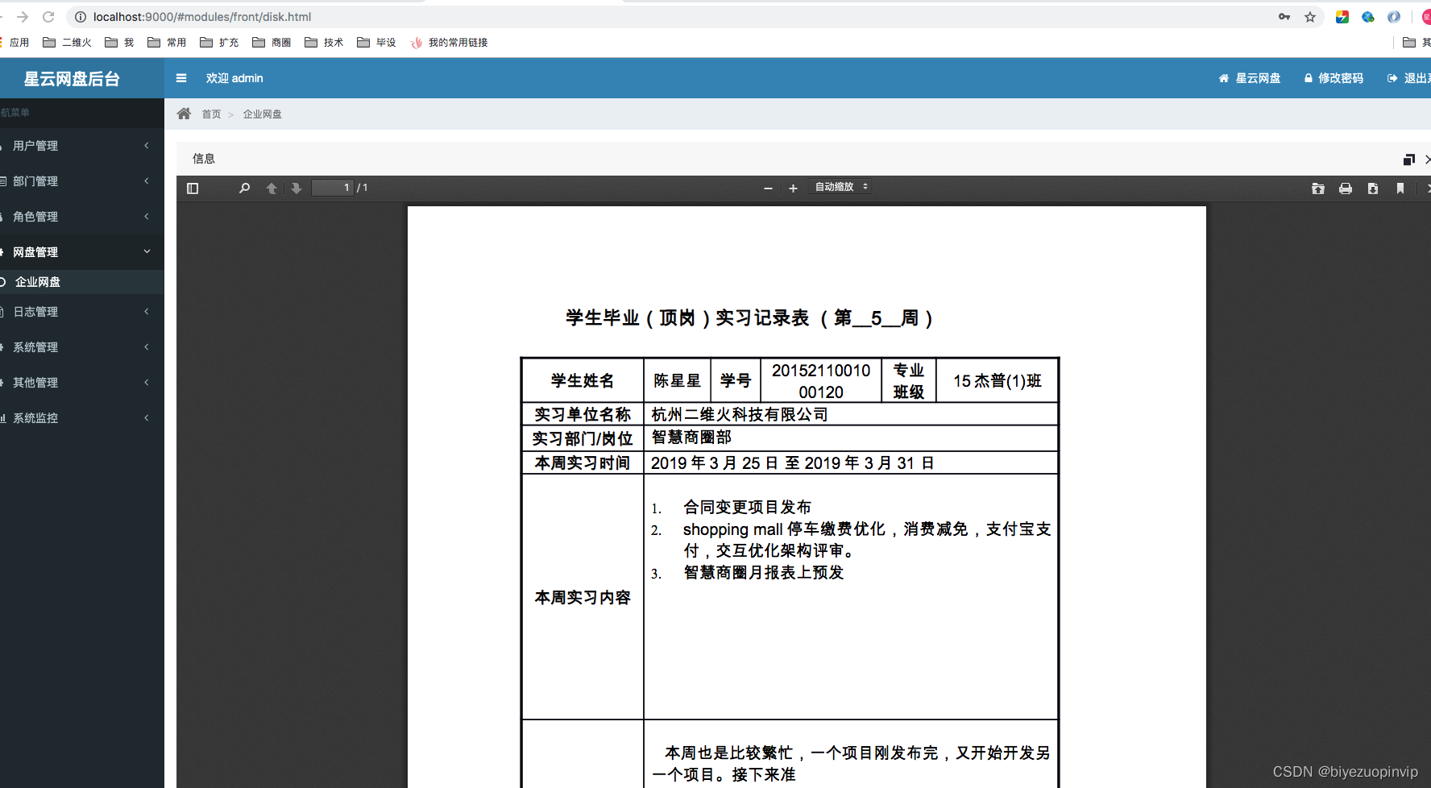Viewport: 1431px width, 788px height.
Task: Expand the 角色管理 sidebar menu
Action: [x=82, y=217]
